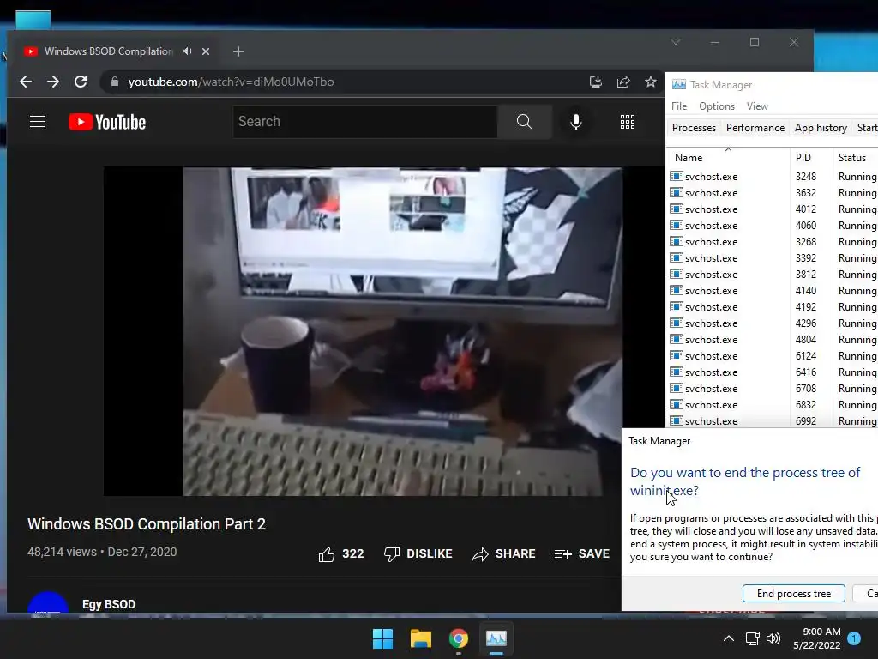Image resolution: width=878 pixels, height=659 pixels.
Task: Select svchost.exe with PID 6124
Action: click(x=773, y=355)
